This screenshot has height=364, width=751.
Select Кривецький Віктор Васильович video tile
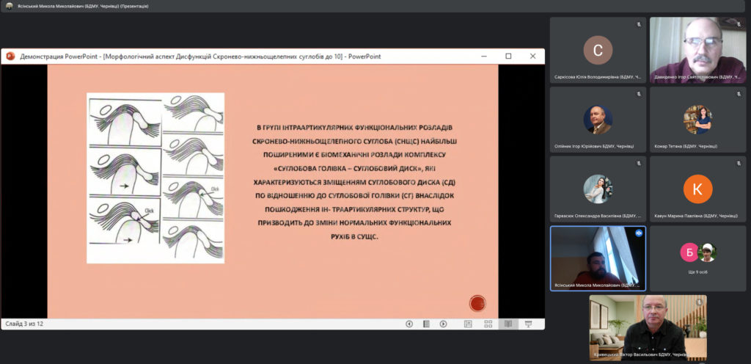(648, 327)
